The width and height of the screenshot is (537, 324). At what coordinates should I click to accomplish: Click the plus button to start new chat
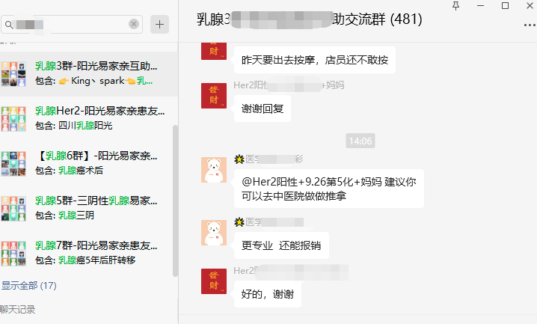point(159,24)
